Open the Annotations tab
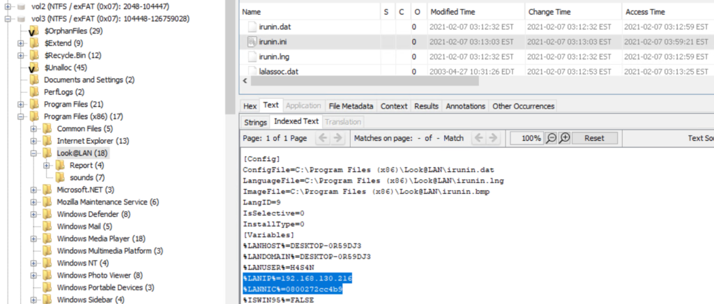 [x=465, y=106]
